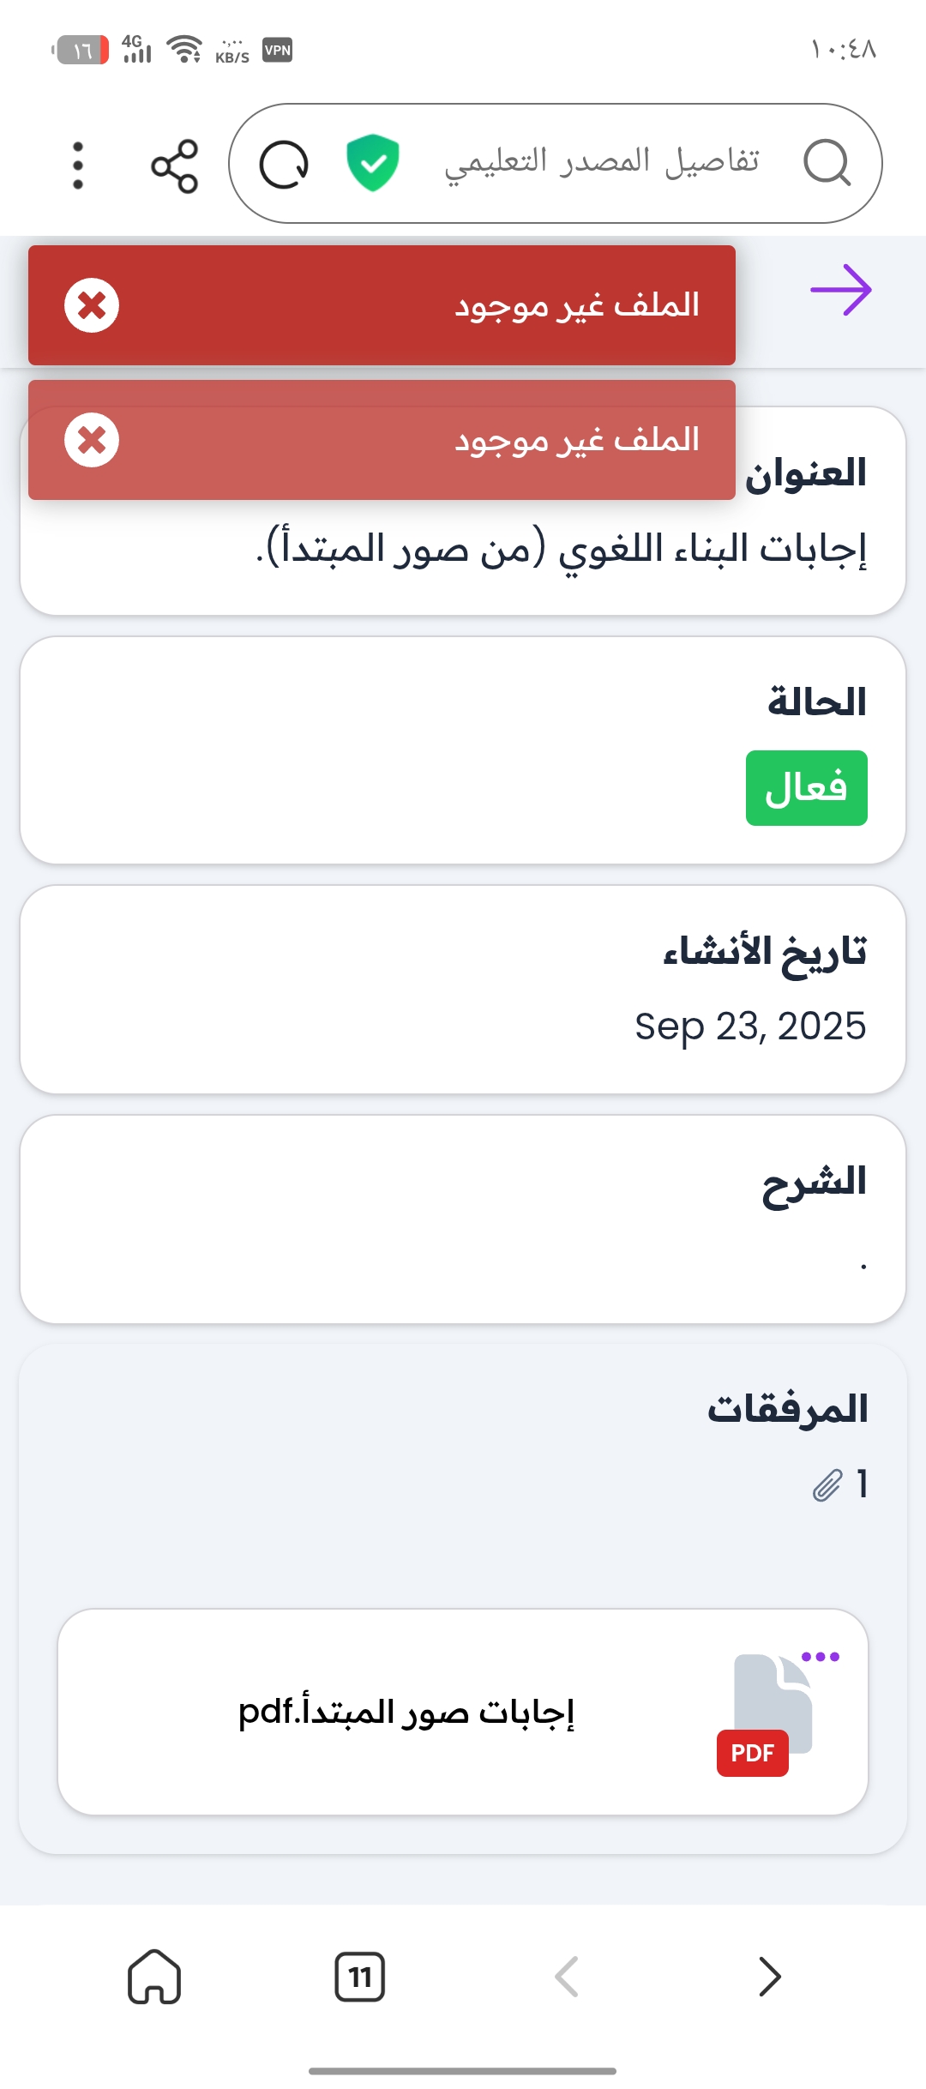Image resolution: width=926 pixels, height=2089 pixels.
Task: Tap the share icon in toolbar
Action: tap(174, 166)
